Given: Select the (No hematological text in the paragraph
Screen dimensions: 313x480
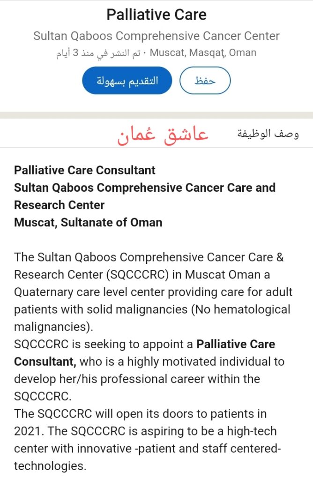Looking at the screenshot, I should 240,309.
